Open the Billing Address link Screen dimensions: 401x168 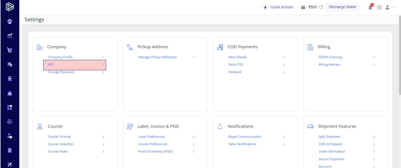pos(330,65)
